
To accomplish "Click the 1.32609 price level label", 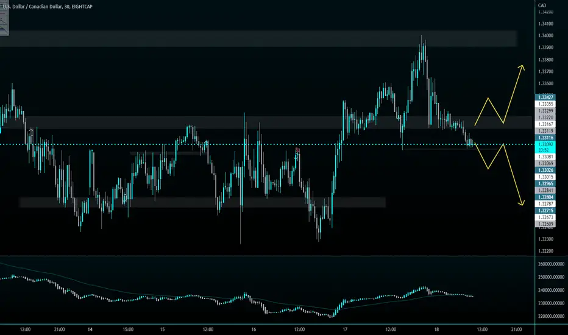I will click(x=545, y=224).
